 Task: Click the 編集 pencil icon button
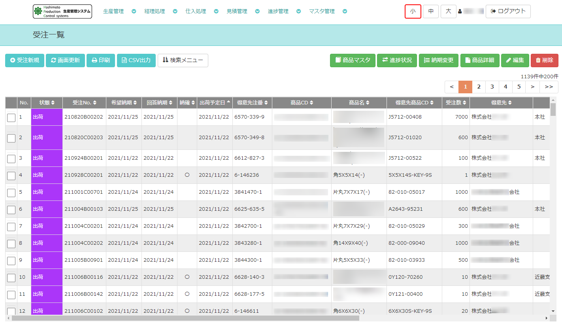[x=515, y=60]
